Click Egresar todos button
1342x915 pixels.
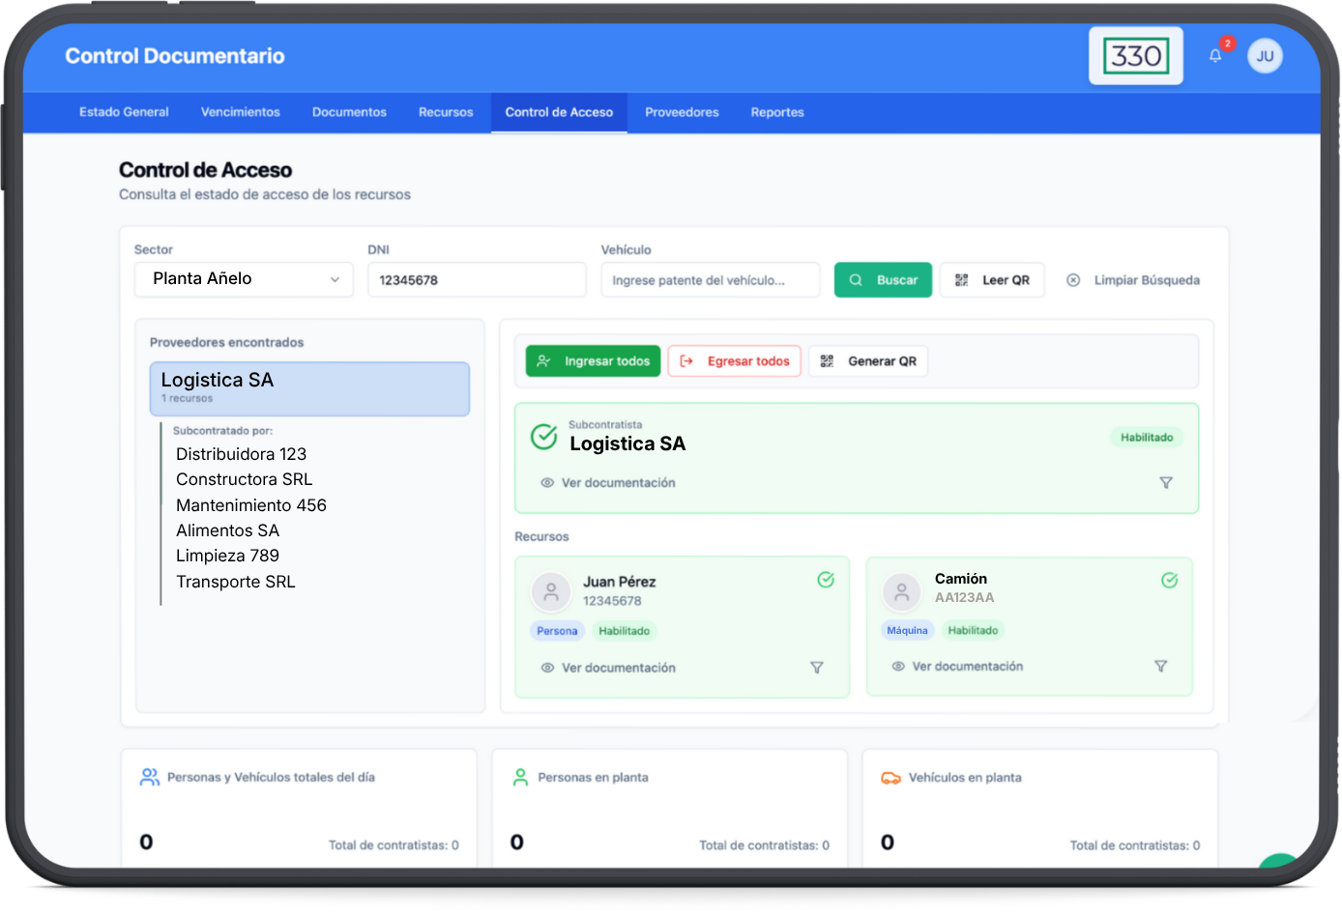734,361
